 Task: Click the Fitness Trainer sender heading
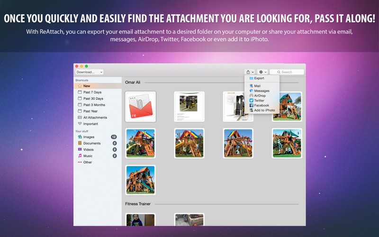click(x=138, y=204)
